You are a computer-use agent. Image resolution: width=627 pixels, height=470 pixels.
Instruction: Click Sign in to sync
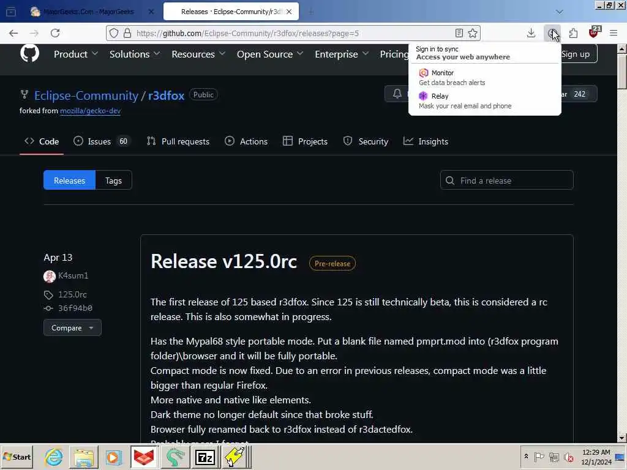[x=463, y=53]
